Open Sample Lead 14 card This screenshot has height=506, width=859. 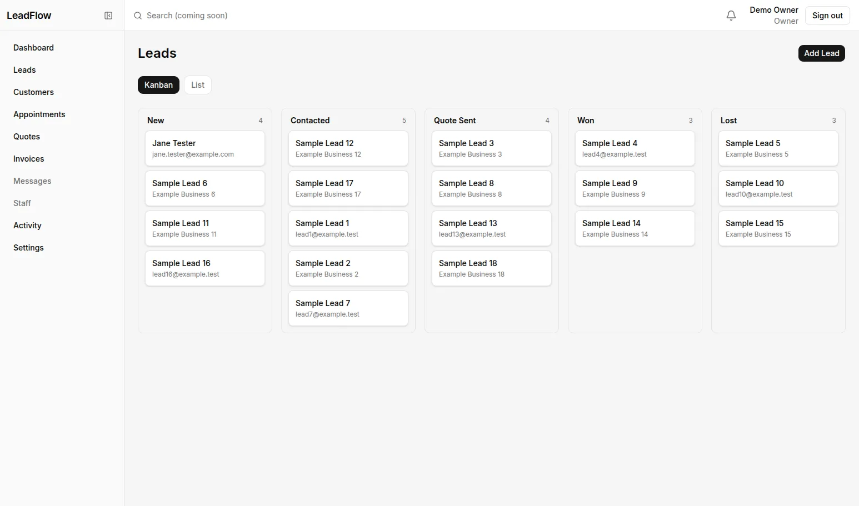click(635, 228)
